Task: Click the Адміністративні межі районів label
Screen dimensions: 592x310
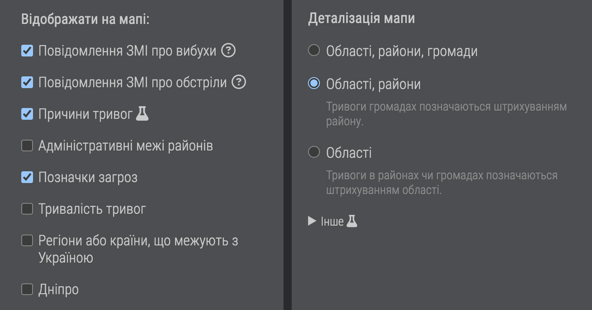Action: (x=126, y=146)
